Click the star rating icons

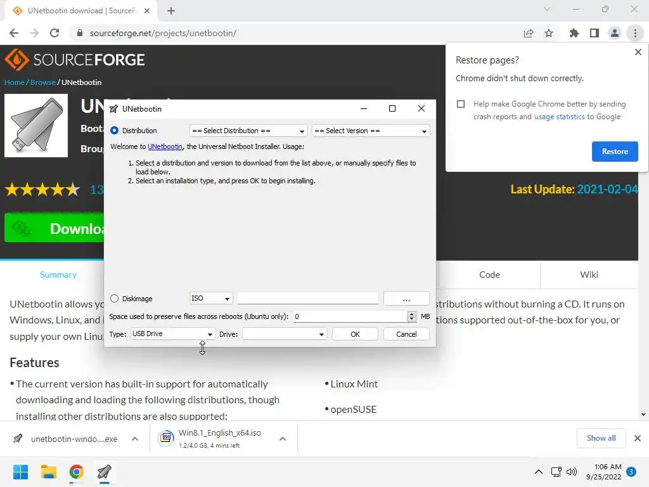(x=42, y=190)
